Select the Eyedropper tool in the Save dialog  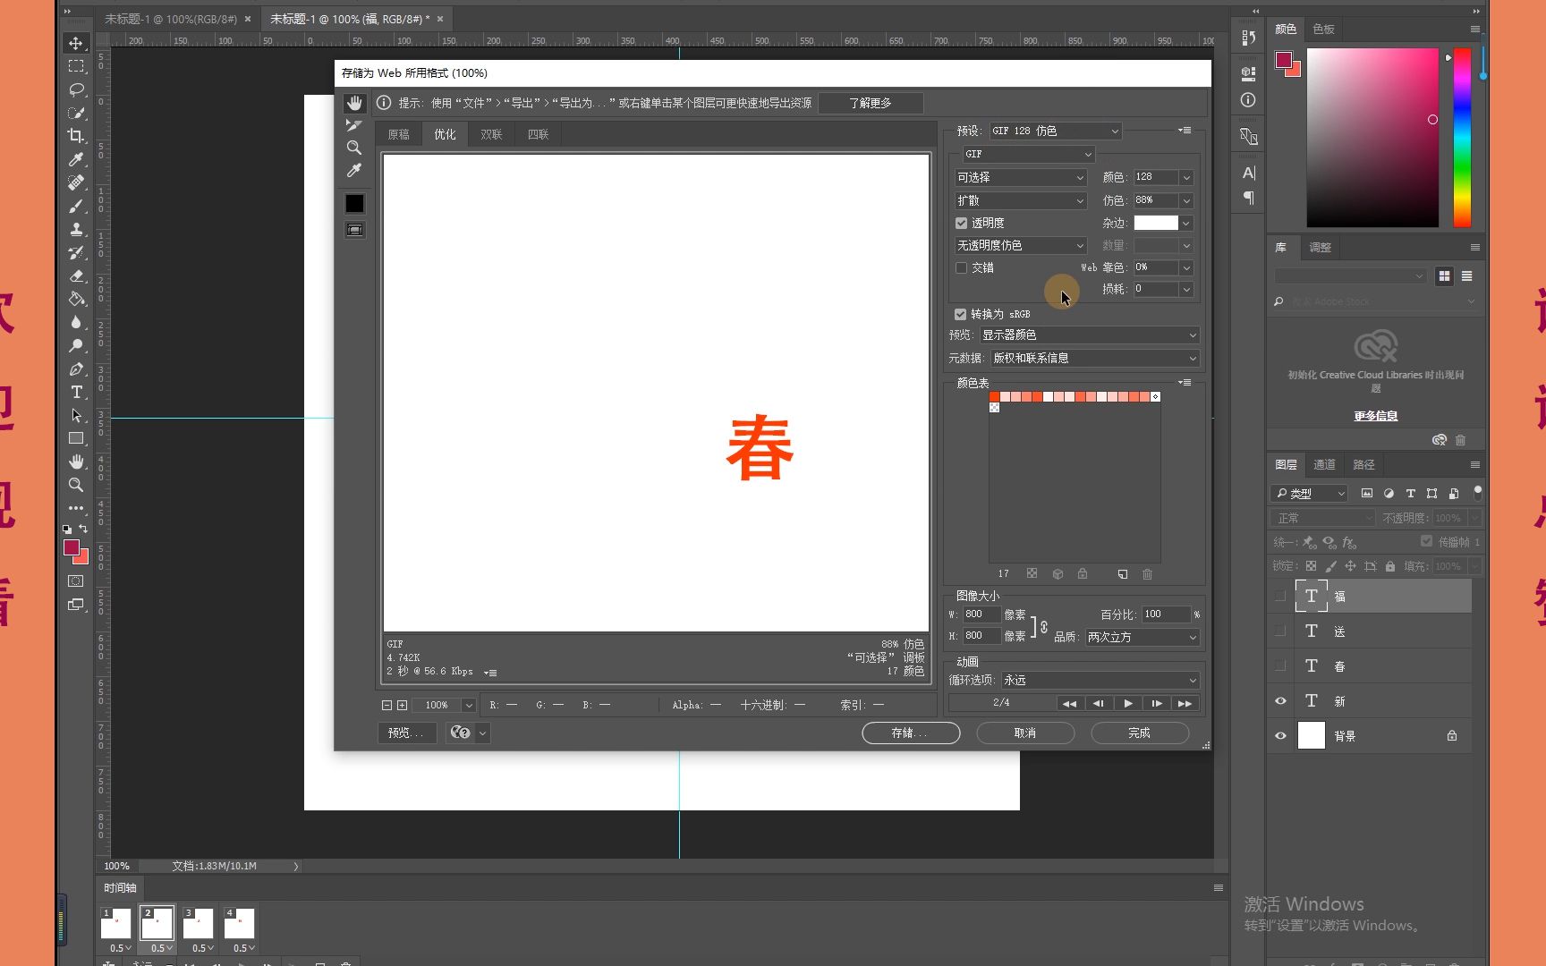pos(354,170)
